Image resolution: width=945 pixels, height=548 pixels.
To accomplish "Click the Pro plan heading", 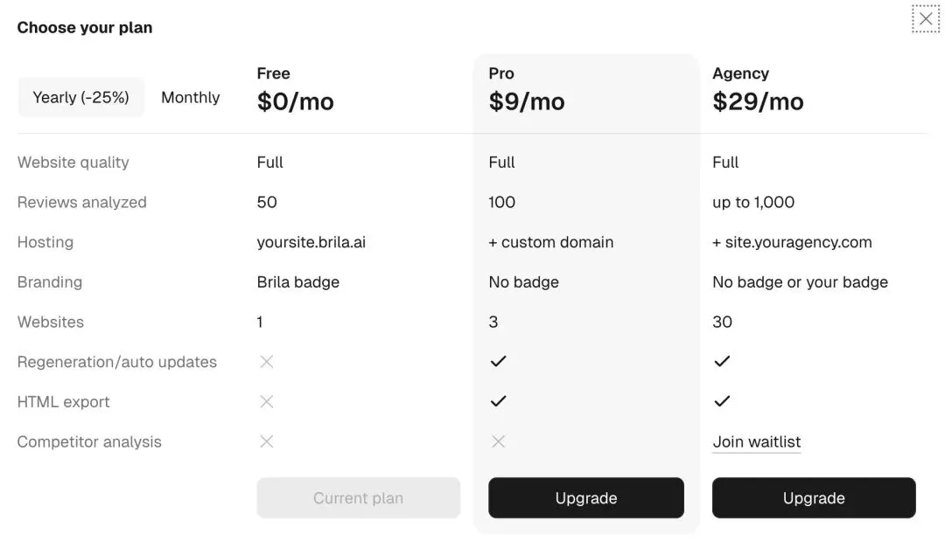I will (x=501, y=73).
